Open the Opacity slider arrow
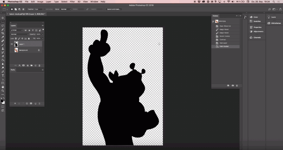The height and width of the screenshot is (150, 283). click(43, 34)
